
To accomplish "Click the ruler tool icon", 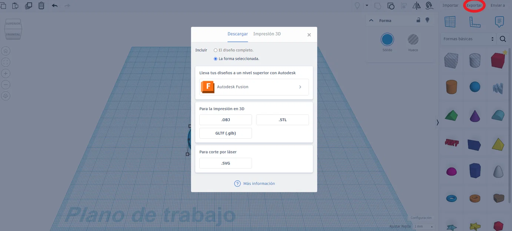I will pos(475,22).
